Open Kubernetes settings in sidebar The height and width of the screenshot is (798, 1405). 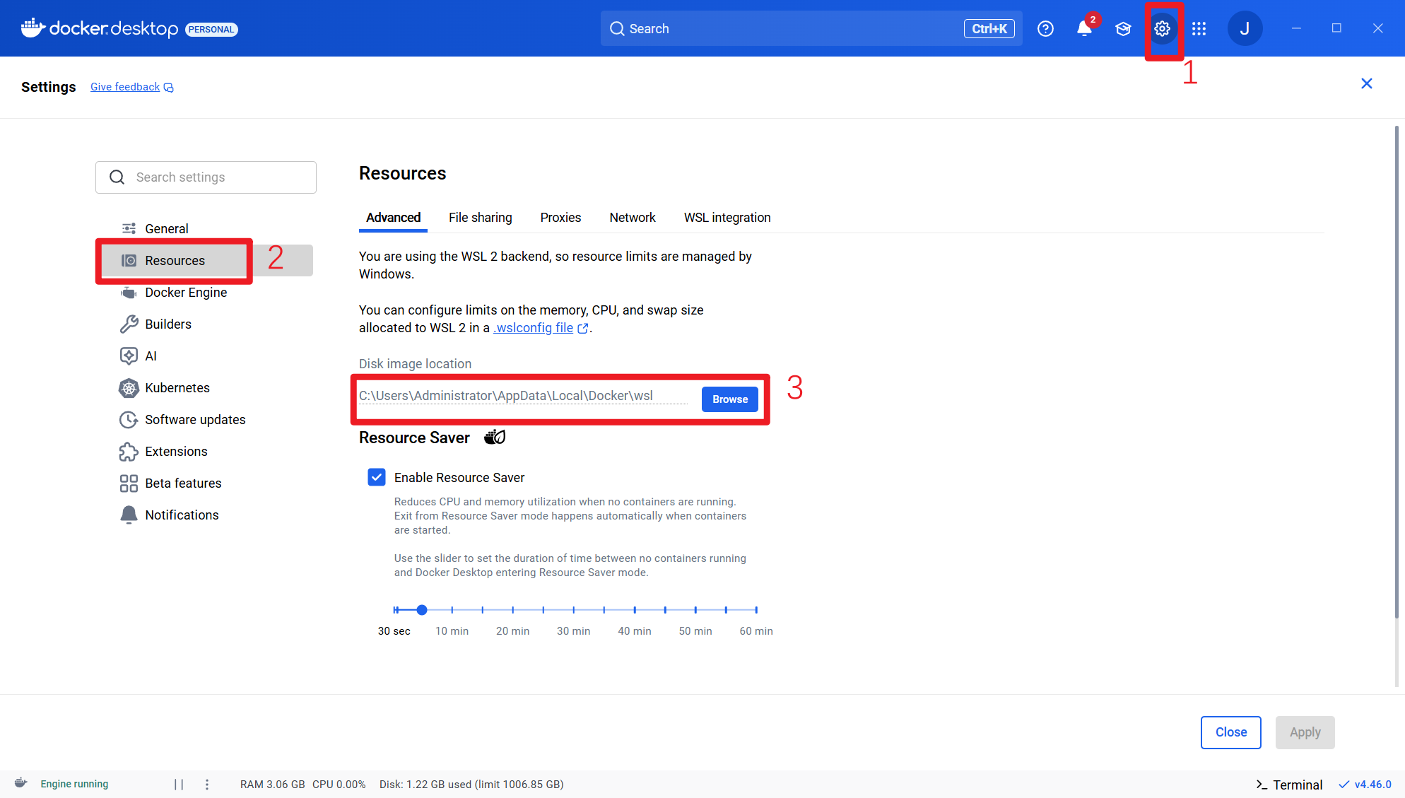pyautogui.click(x=177, y=388)
